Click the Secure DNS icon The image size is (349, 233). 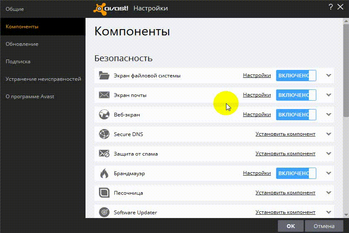(104, 134)
